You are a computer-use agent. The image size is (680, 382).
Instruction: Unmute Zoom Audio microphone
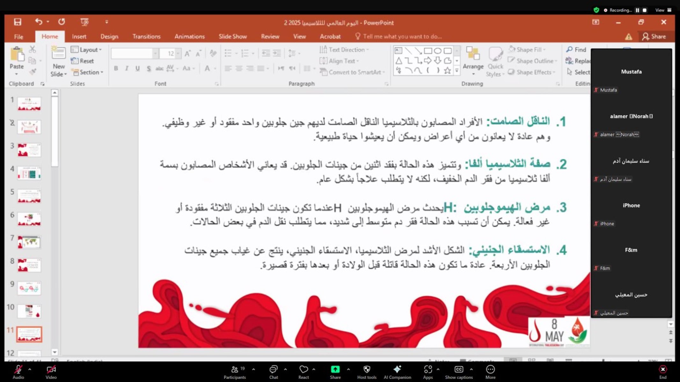point(18,372)
